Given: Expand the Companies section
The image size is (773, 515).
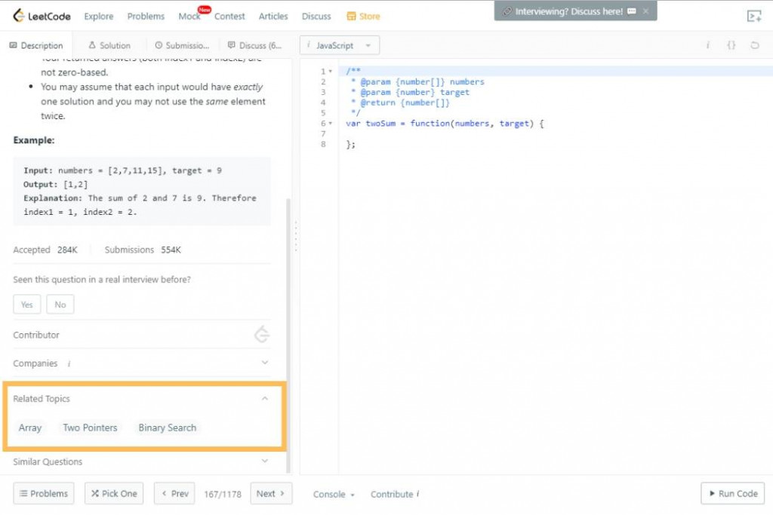Looking at the screenshot, I should click(265, 363).
